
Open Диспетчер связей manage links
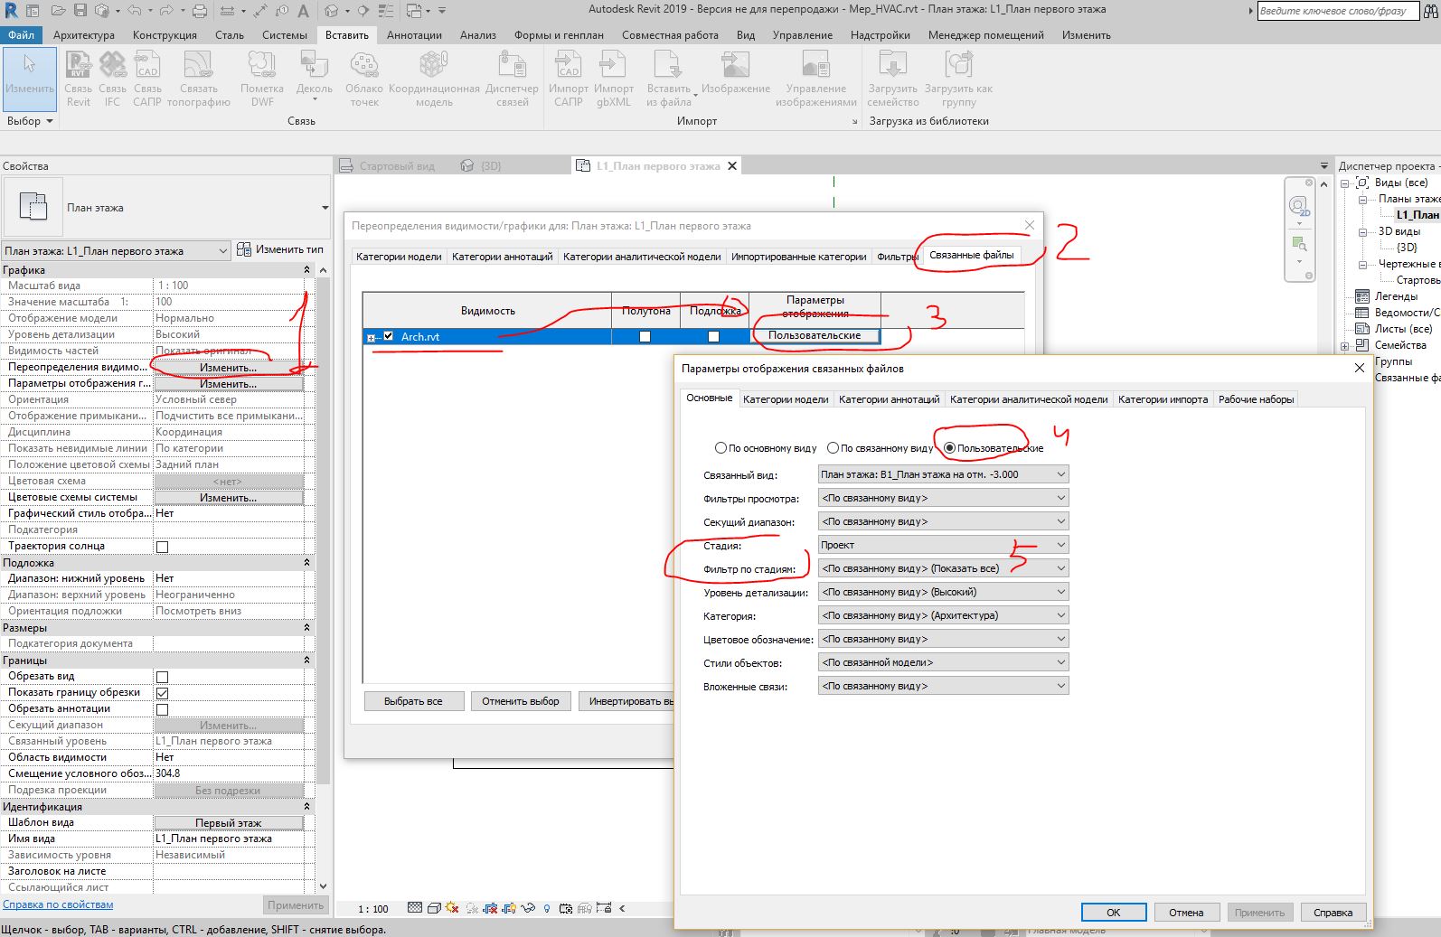[512, 66]
